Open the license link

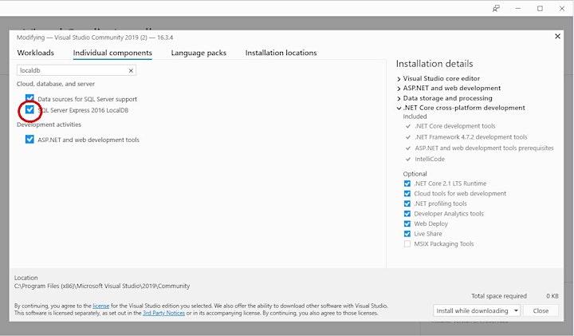[x=101, y=306]
